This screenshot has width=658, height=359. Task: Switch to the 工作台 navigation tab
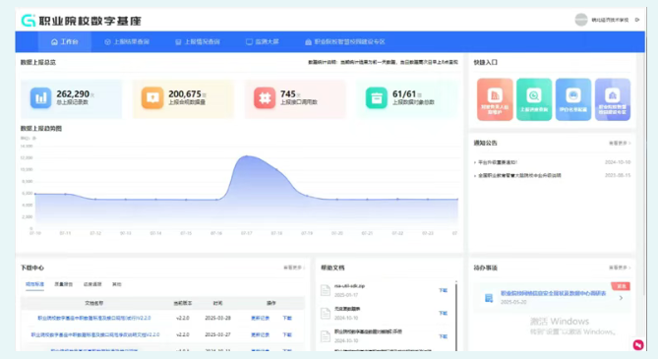[65, 42]
